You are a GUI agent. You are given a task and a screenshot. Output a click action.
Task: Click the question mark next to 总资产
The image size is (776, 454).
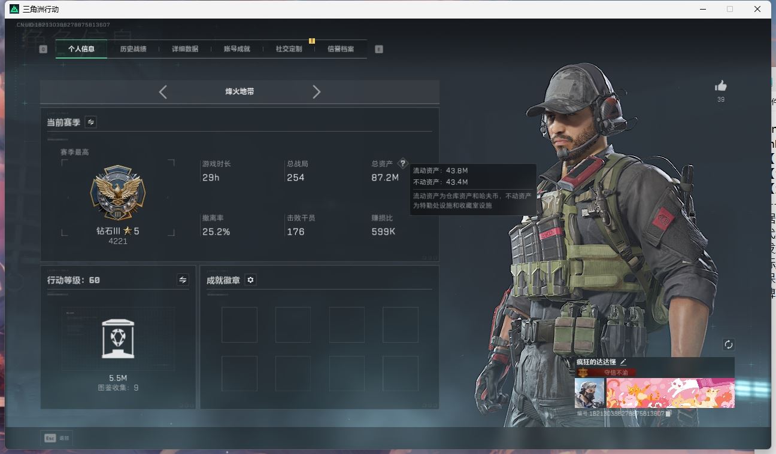pos(403,163)
